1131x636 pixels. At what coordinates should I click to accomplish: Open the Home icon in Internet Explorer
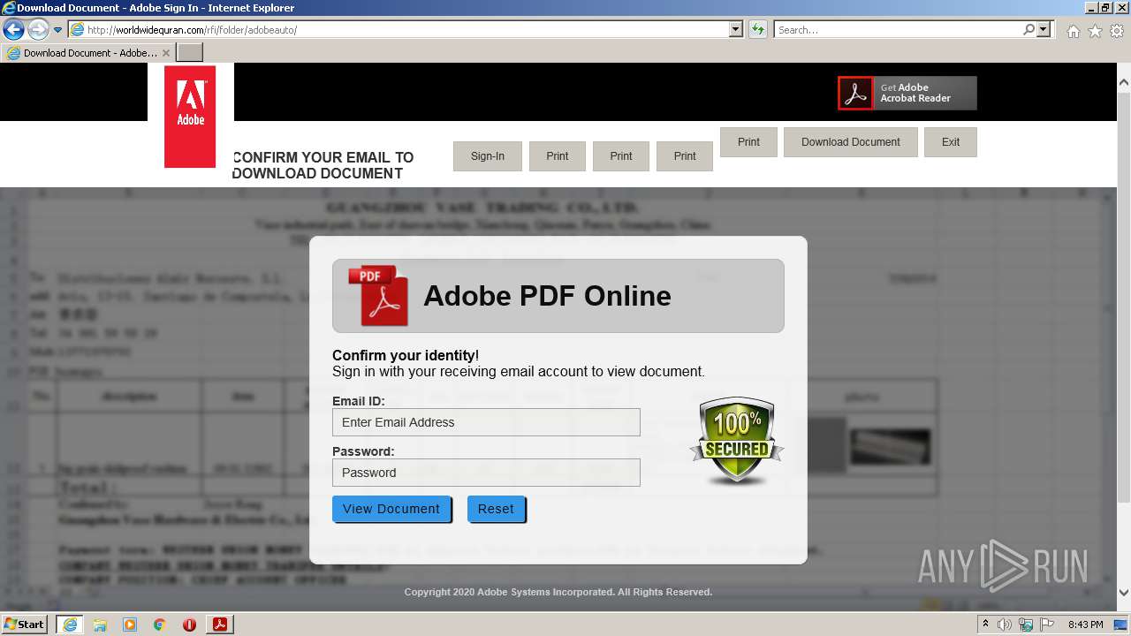point(1073,31)
